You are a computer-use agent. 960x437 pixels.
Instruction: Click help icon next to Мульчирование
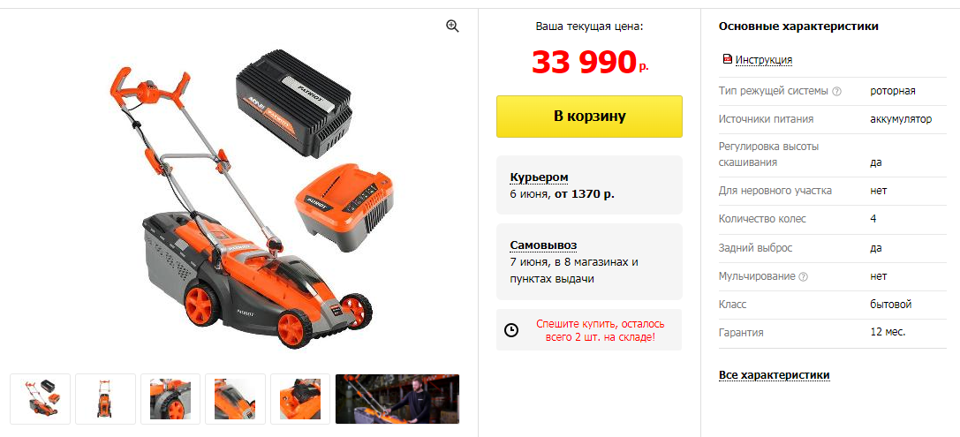[x=804, y=276]
